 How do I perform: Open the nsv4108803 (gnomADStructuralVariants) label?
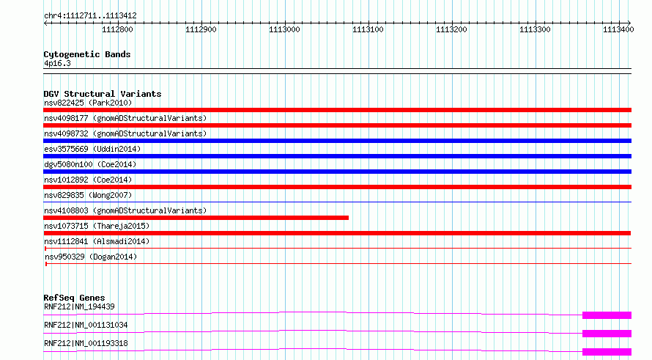click(x=125, y=210)
